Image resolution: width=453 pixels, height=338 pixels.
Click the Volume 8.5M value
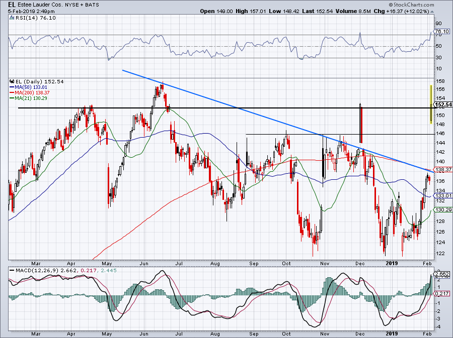coord(353,11)
